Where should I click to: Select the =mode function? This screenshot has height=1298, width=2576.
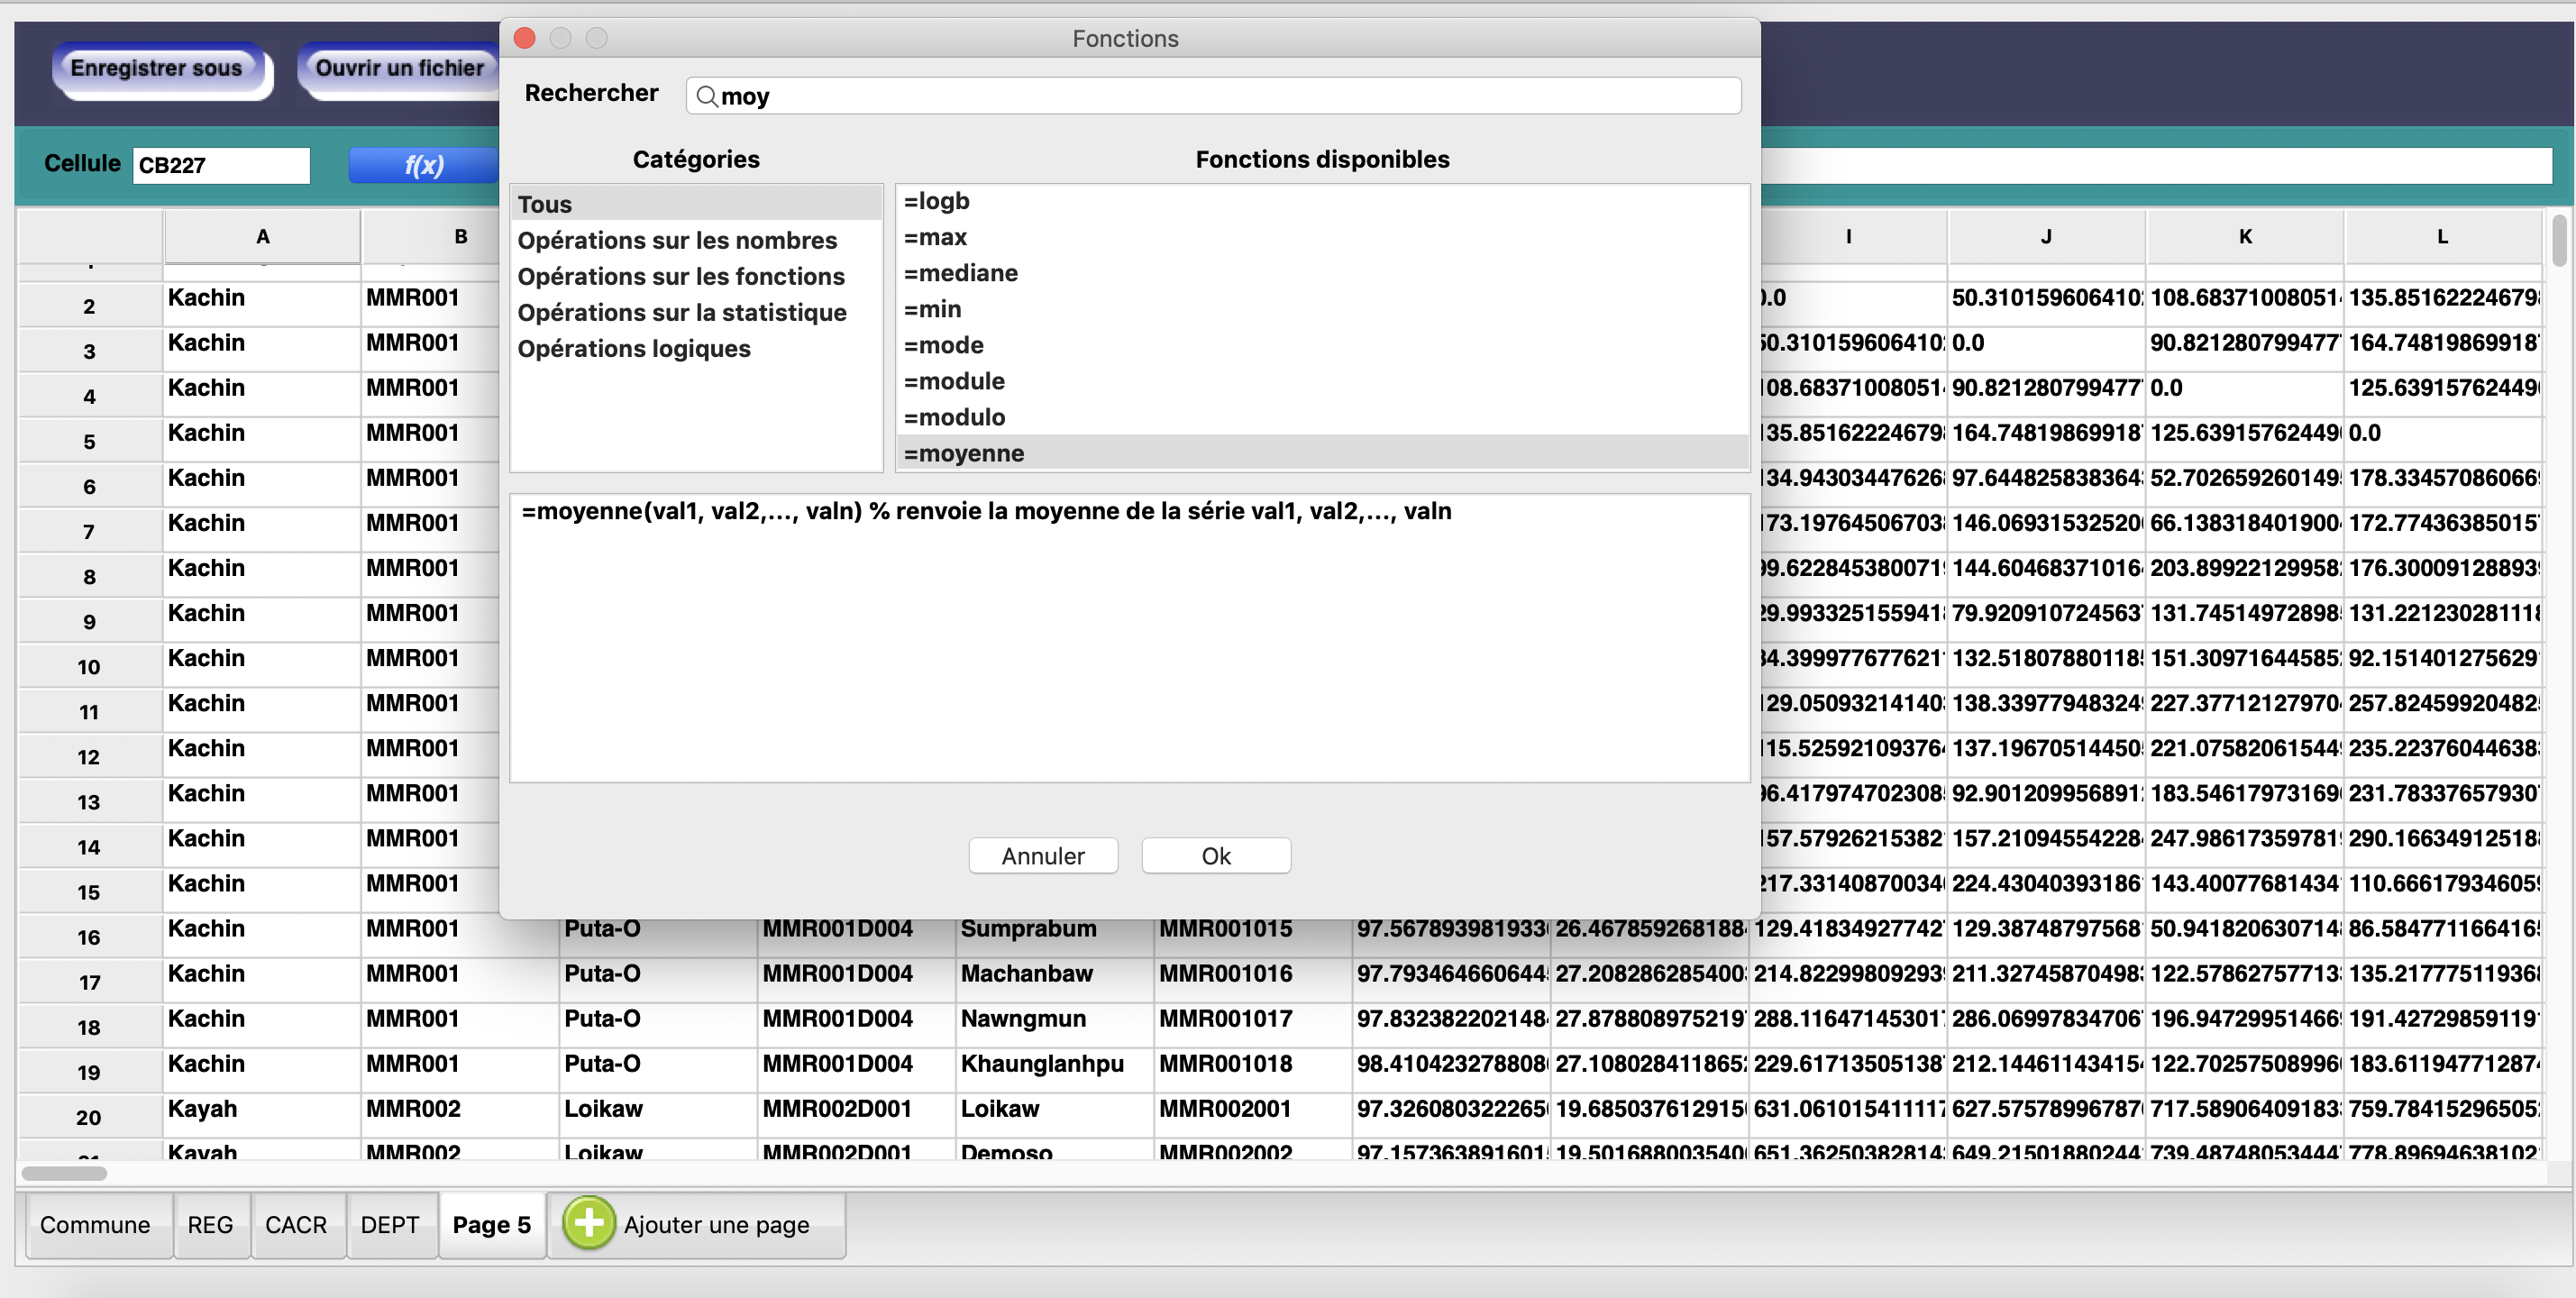pyautogui.click(x=1322, y=345)
